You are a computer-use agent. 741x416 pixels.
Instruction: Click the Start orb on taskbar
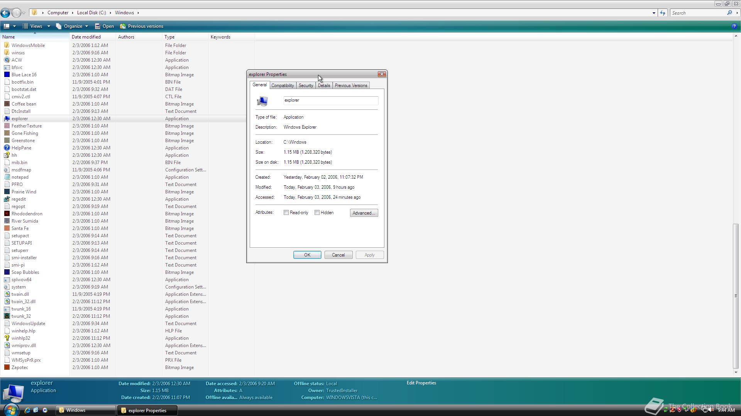tap(11, 410)
